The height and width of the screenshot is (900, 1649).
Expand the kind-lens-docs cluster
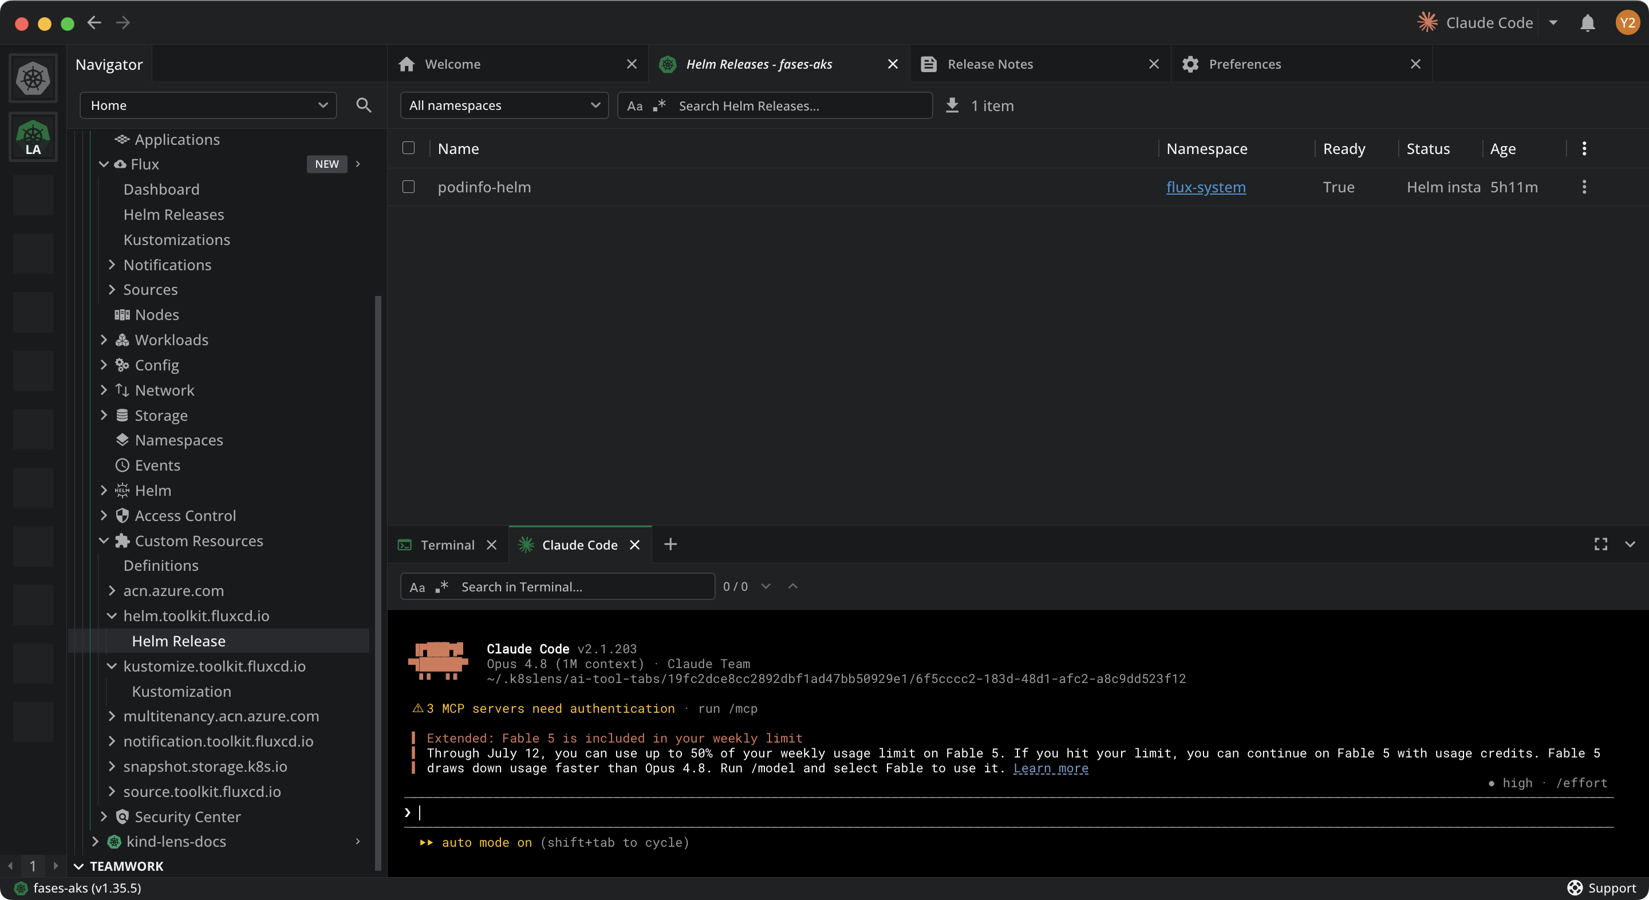coord(96,842)
